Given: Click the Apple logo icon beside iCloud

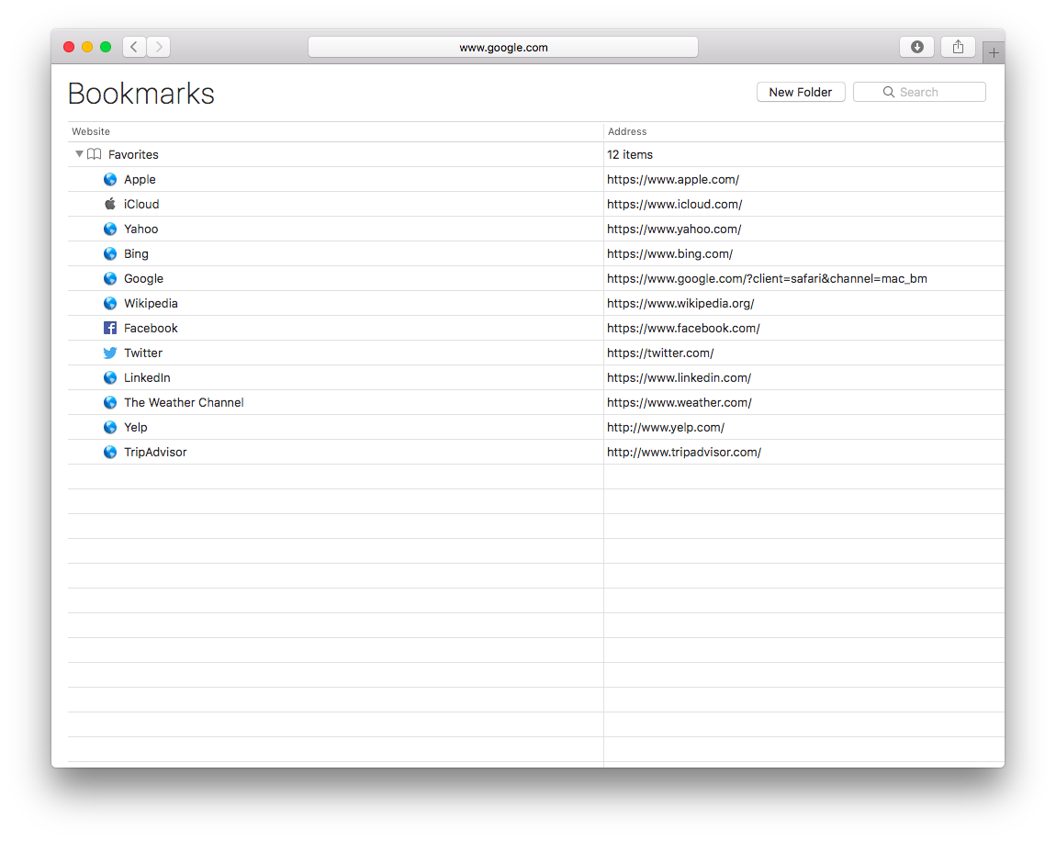Looking at the screenshot, I should tap(110, 204).
